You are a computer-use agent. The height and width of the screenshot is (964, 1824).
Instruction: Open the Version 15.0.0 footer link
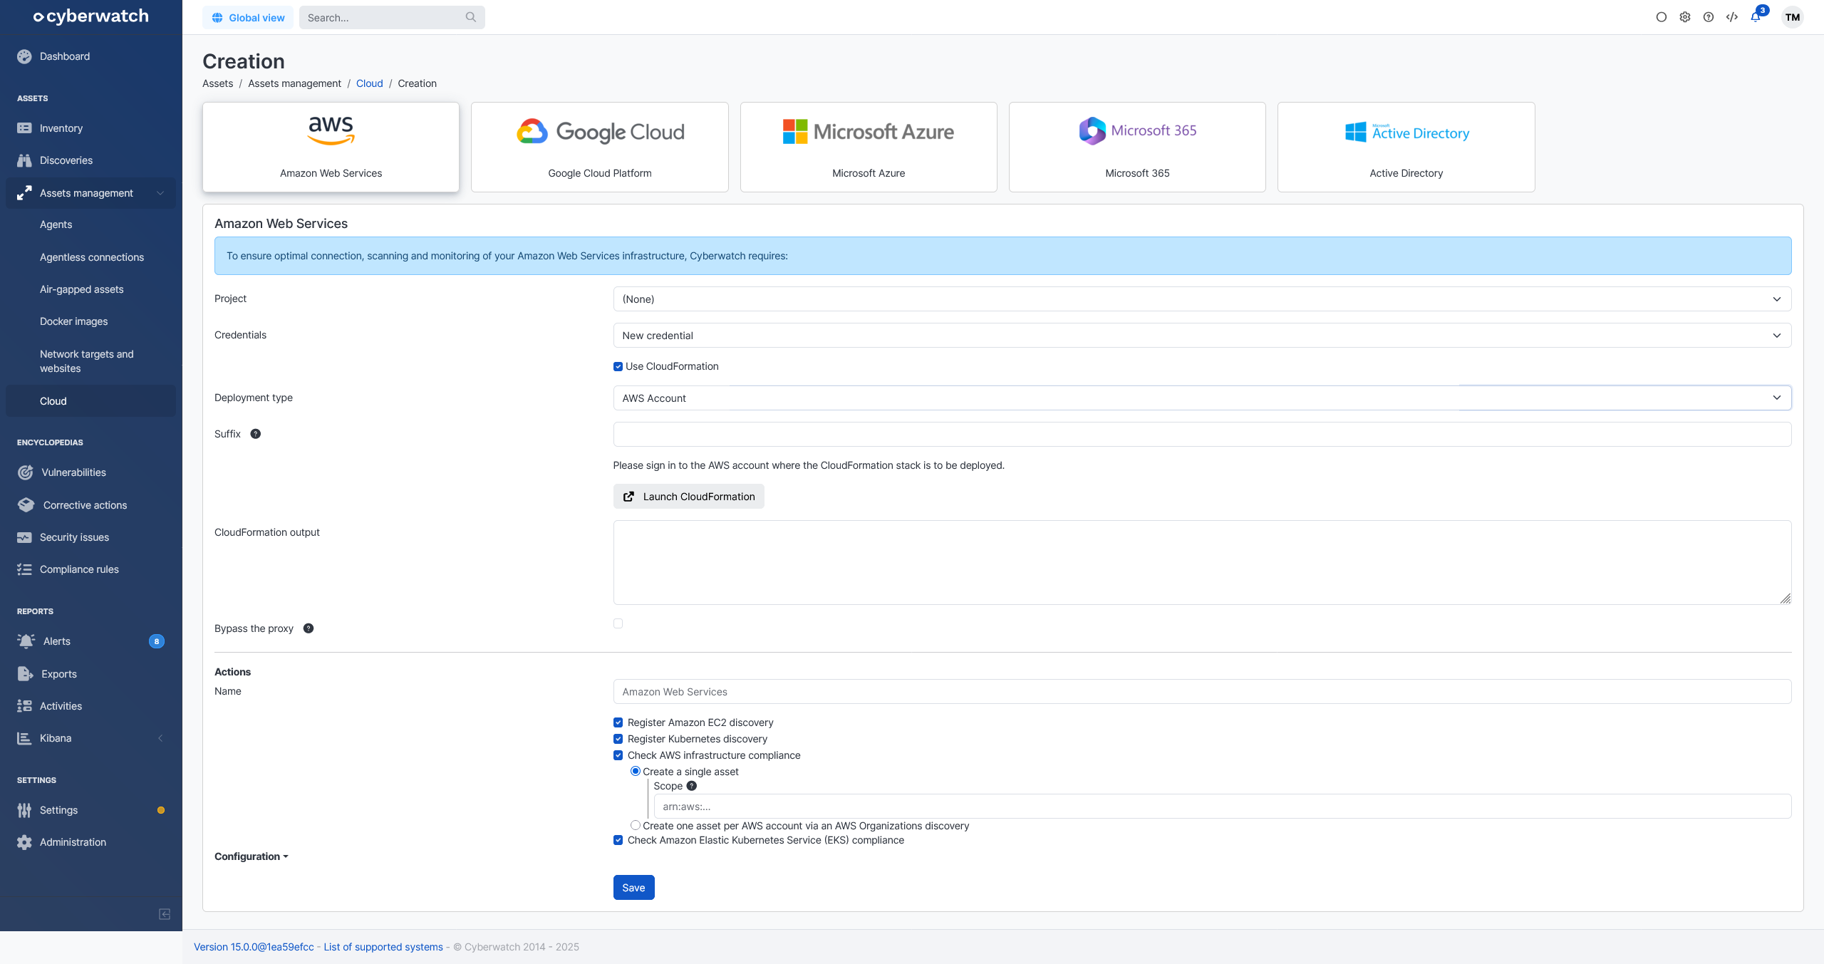coord(254,947)
